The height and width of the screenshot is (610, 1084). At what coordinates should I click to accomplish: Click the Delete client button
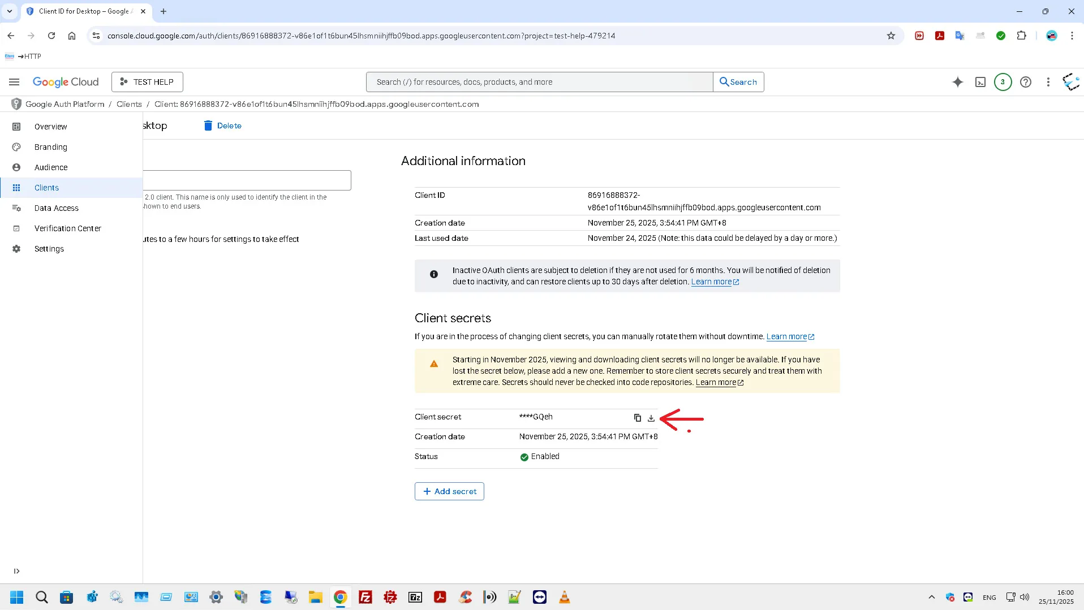222,126
